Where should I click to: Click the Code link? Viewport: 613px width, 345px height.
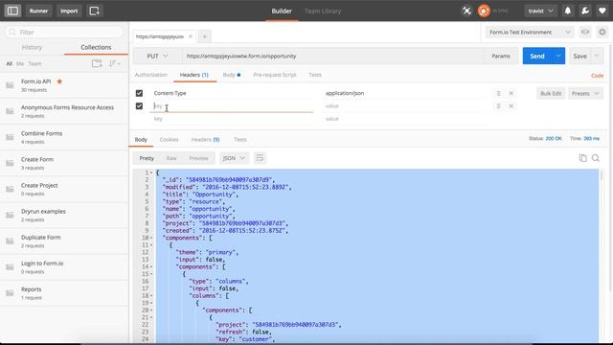[597, 76]
